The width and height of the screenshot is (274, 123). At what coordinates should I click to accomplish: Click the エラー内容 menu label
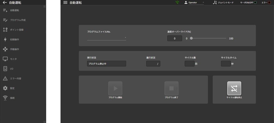15,78
